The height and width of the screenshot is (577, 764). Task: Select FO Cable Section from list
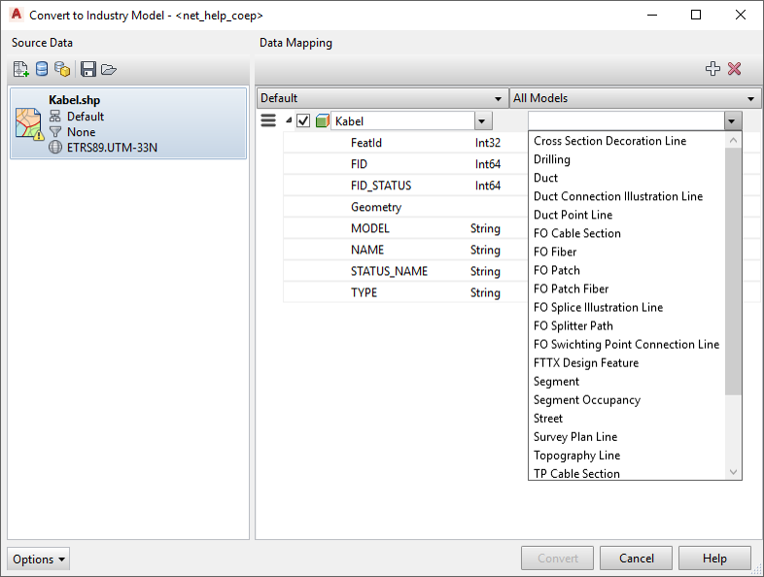point(576,233)
